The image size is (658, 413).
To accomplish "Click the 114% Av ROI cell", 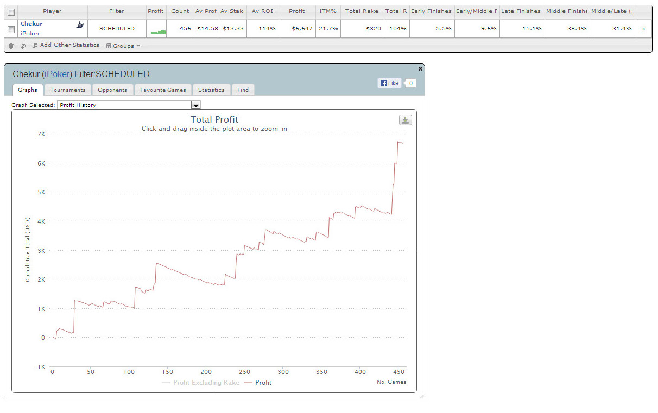I will pos(263,29).
